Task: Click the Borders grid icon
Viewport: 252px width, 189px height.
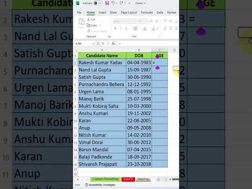Action: pos(135,28)
